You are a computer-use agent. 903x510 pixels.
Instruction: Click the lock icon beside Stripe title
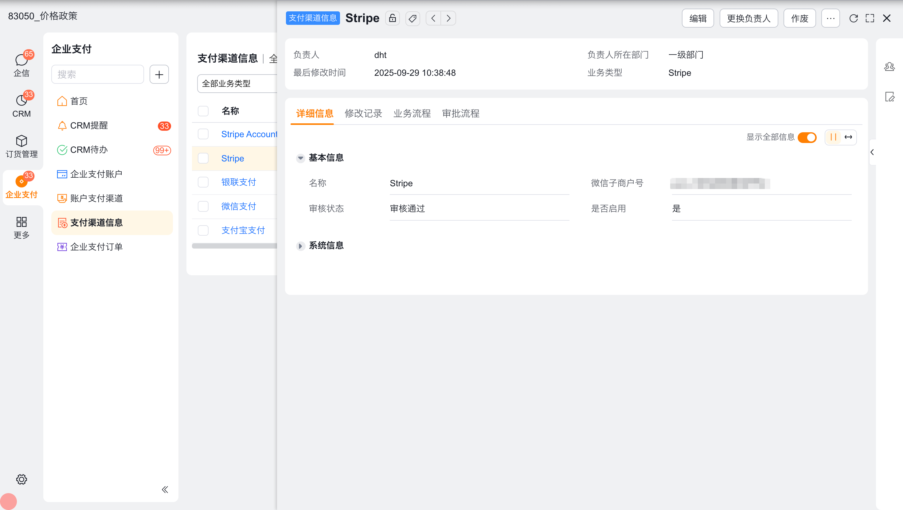[392, 18]
